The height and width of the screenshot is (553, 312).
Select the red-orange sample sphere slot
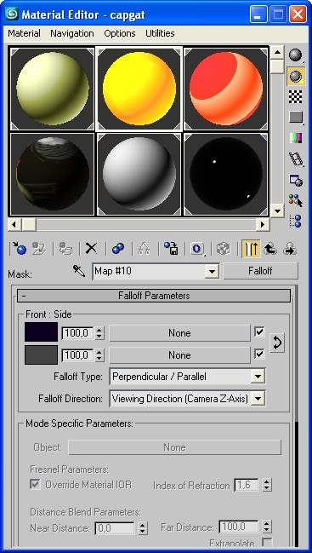225,89
